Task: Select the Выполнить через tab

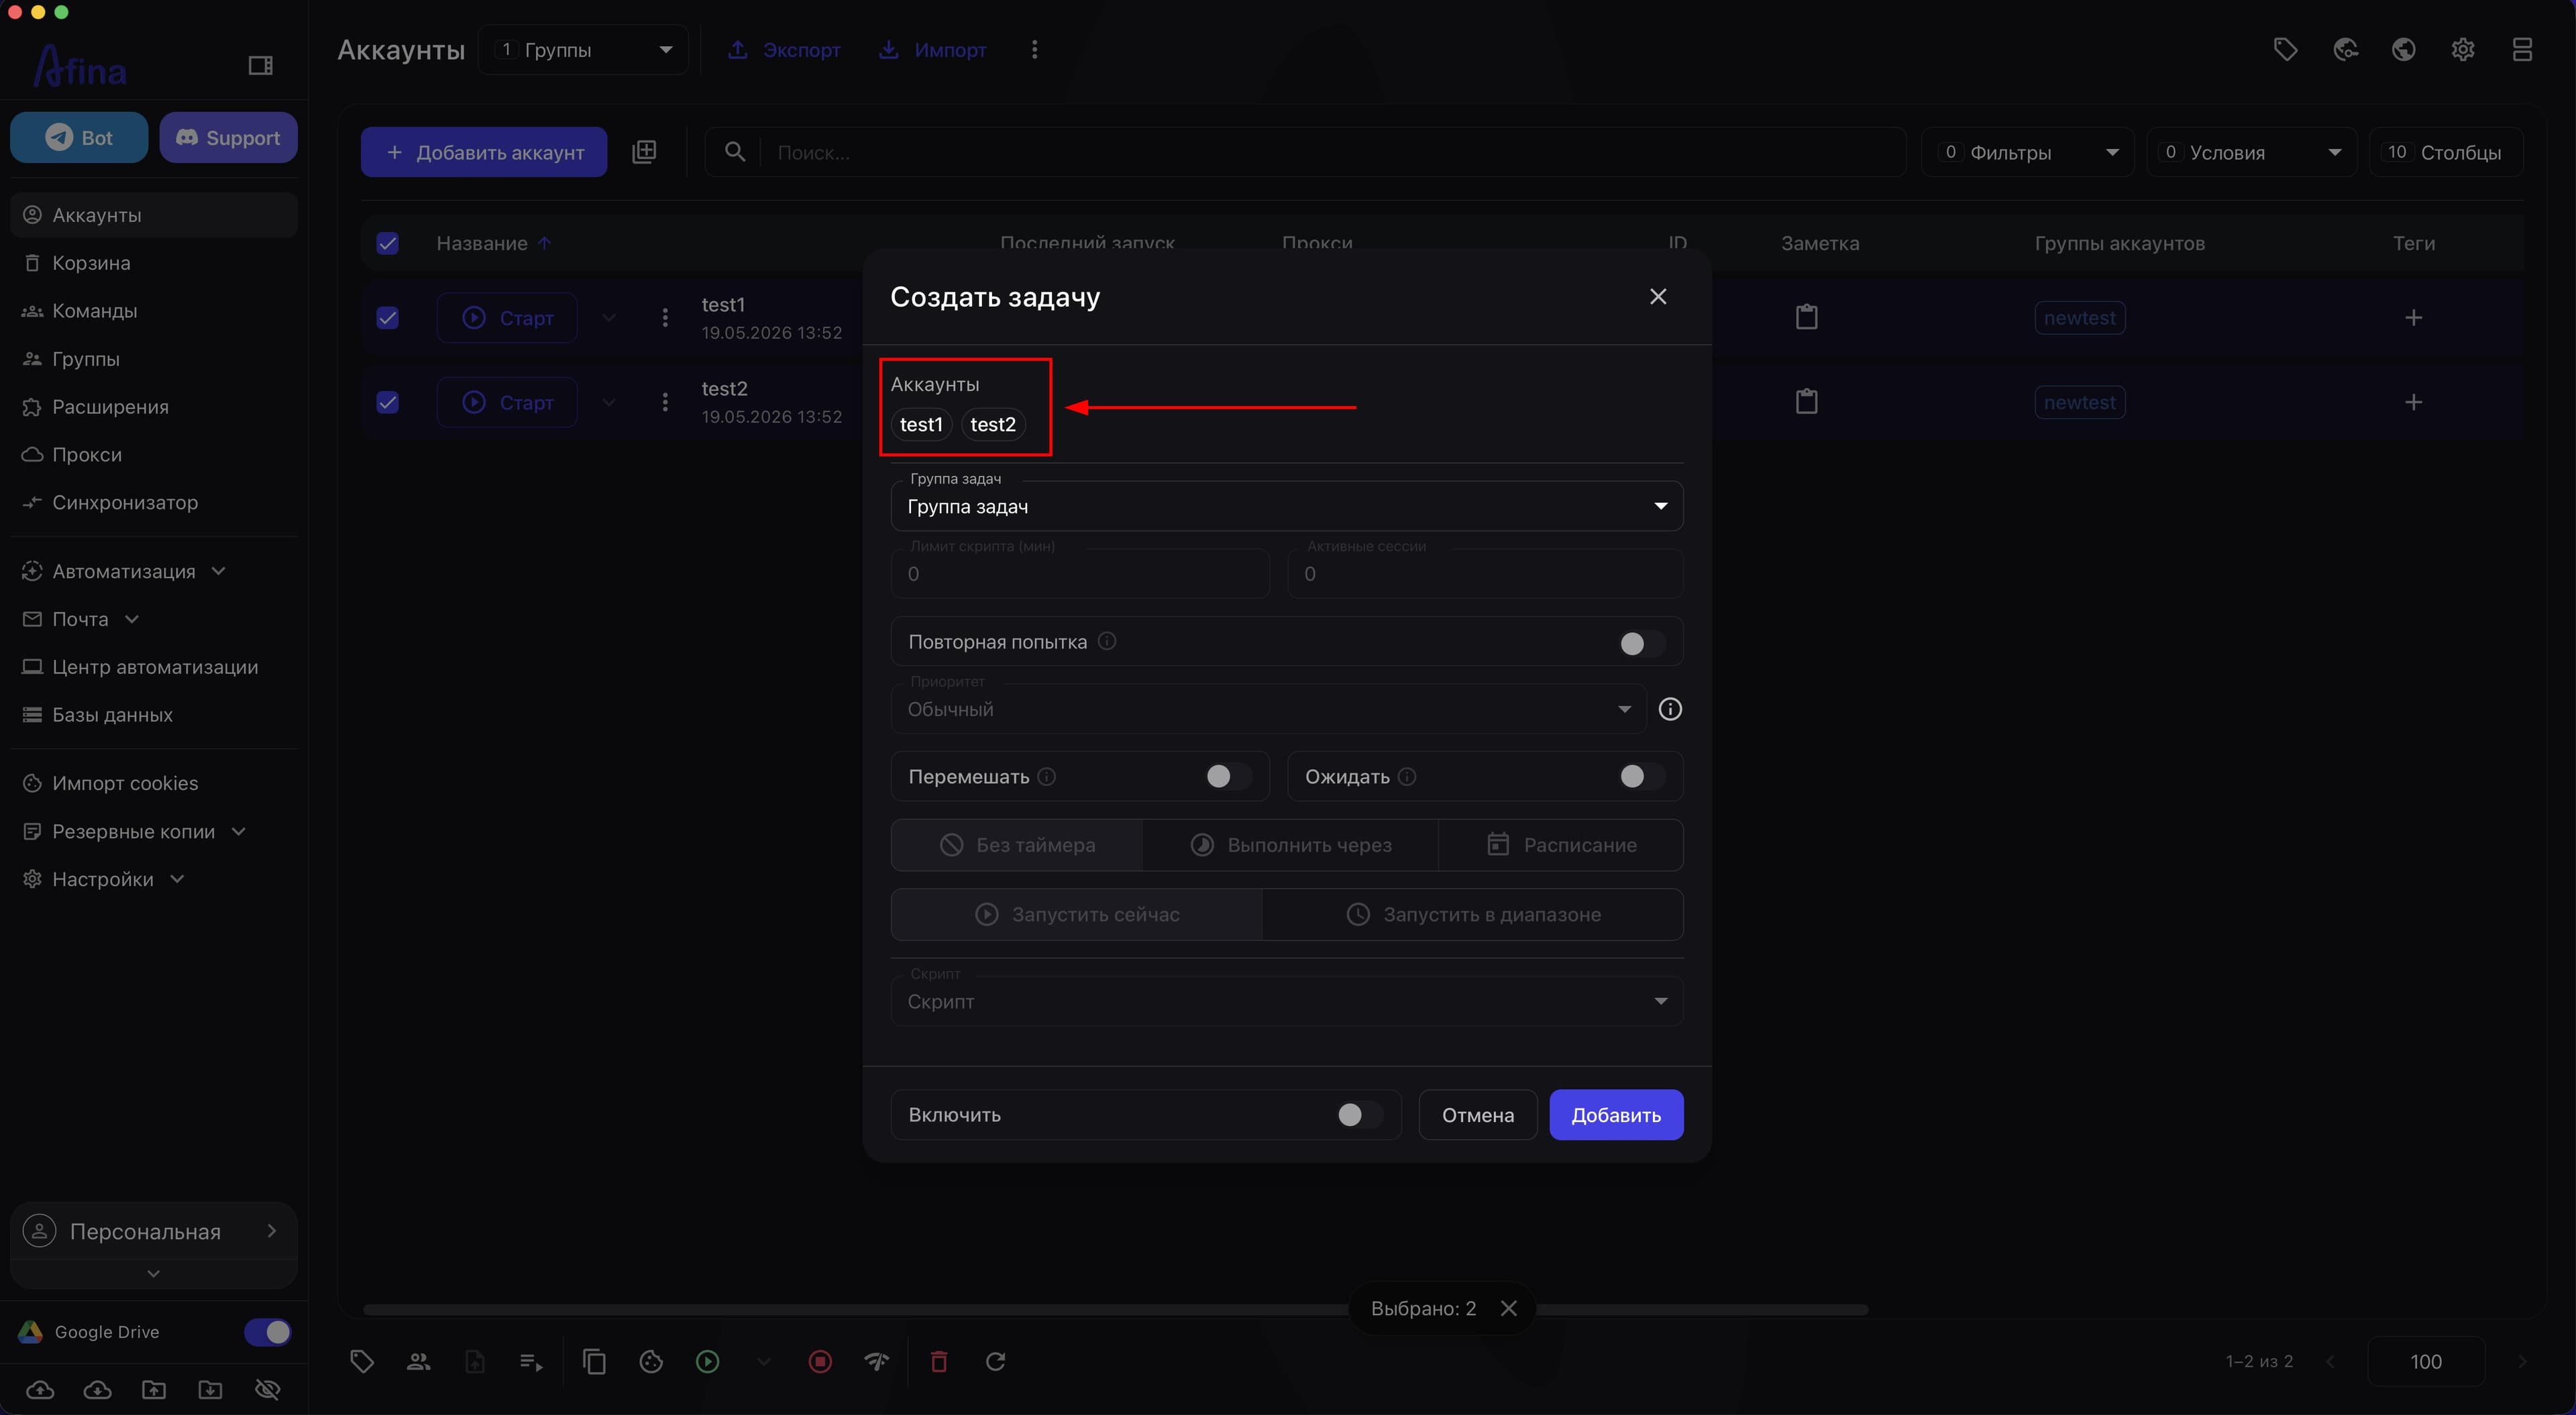Action: click(1290, 845)
